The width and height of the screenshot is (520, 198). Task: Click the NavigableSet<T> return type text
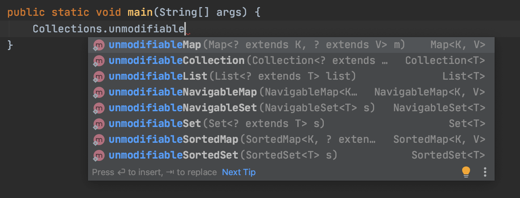(439, 108)
